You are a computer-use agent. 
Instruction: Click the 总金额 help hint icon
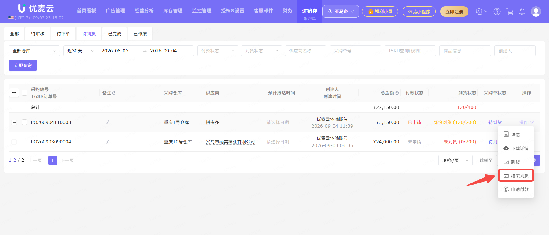click(x=397, y=93)
